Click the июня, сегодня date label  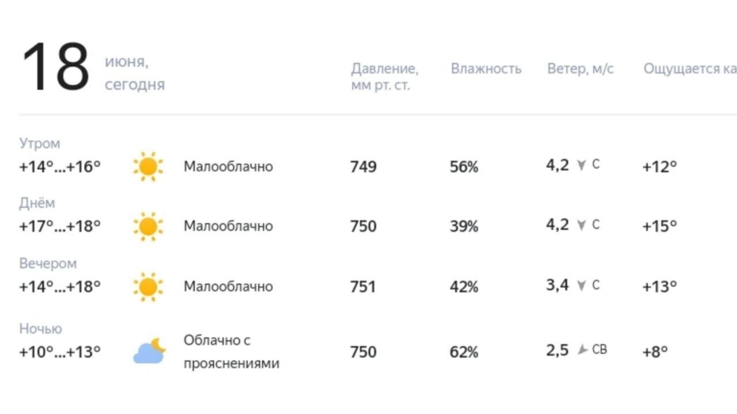point(135,73)
